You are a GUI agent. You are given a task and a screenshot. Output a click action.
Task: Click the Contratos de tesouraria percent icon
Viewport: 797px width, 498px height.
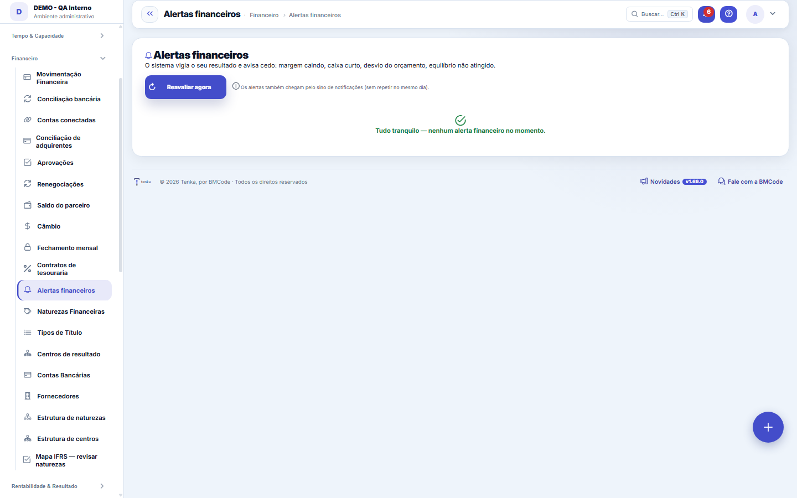pyautogui.click(x=27, y=269)
